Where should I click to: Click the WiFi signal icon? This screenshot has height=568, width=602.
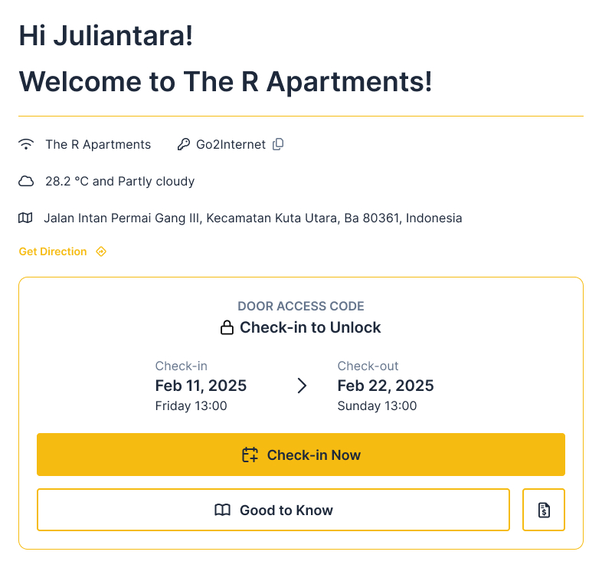(x=26, y=144)
